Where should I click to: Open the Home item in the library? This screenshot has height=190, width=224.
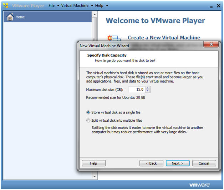47,17
